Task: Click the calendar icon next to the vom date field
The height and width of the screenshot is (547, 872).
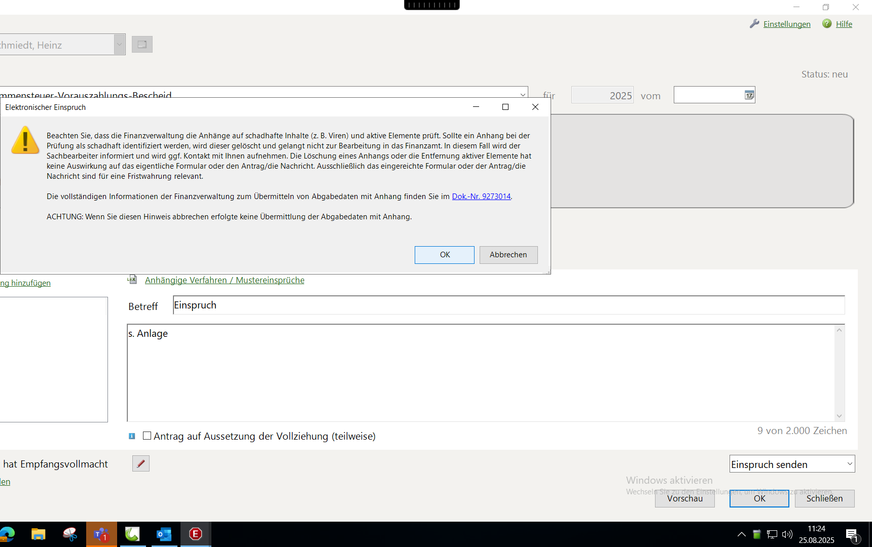Action: (749, 95)
